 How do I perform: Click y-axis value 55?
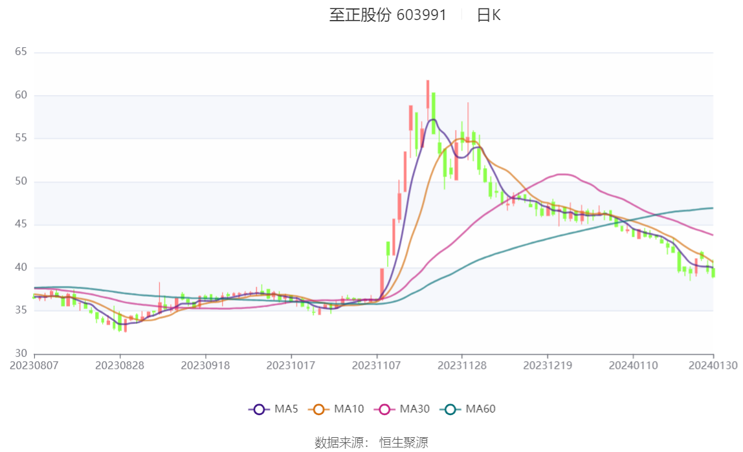tap(21, 138)
